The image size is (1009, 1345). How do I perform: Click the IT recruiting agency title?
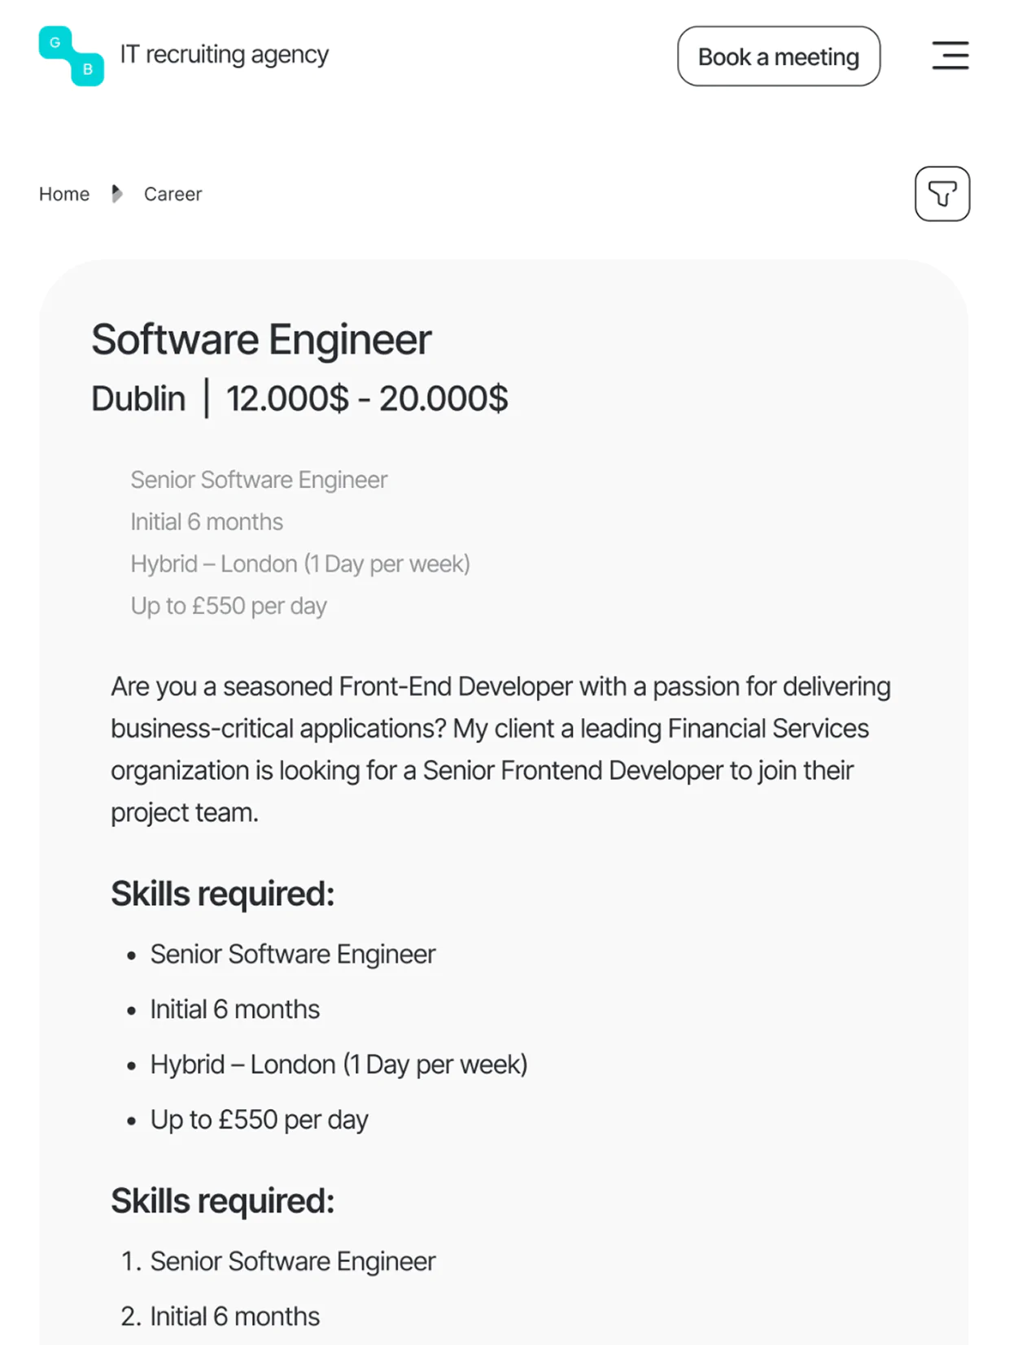tap(225, 54)
